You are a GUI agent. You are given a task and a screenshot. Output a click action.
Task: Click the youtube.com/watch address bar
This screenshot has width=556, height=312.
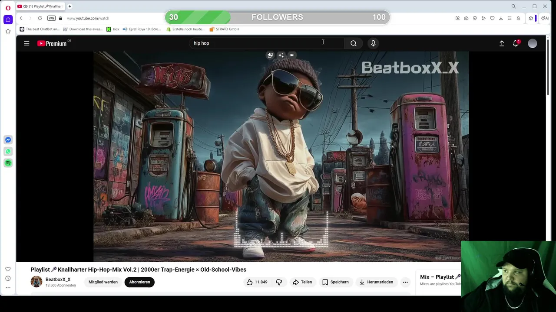[88, 18]
